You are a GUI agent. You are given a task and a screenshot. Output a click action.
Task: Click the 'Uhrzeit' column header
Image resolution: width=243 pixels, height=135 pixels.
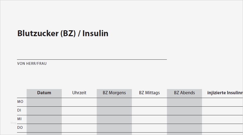click(x=79, y=93)
